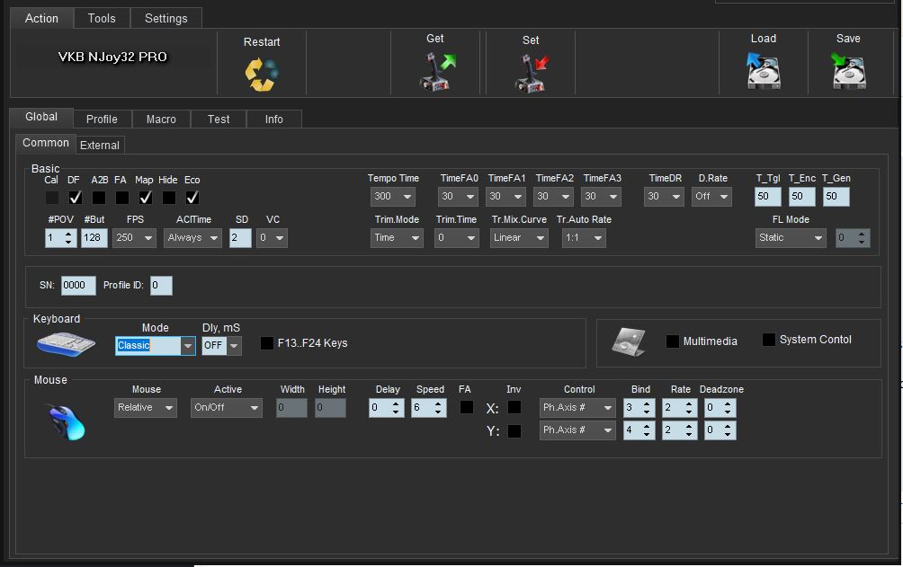Click the blue mouse icon

tap(66, 421)
